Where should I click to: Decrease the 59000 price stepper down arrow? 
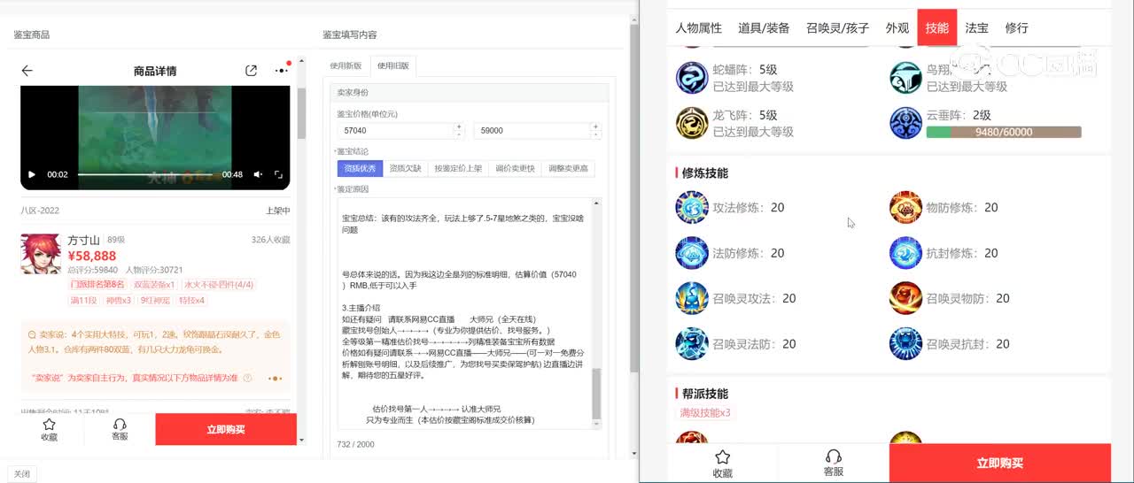595,134
